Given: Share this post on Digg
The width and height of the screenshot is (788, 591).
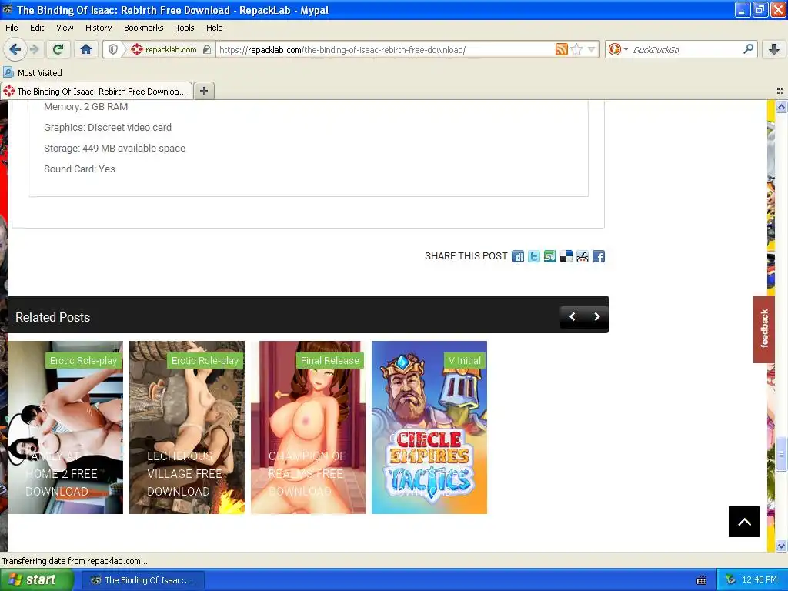Looking at the screenshot, I should [518, 256].
